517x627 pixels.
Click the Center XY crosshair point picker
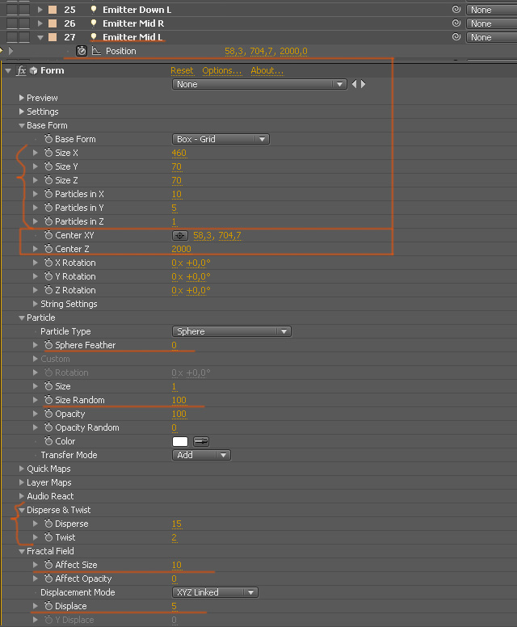tap(180, 235)
